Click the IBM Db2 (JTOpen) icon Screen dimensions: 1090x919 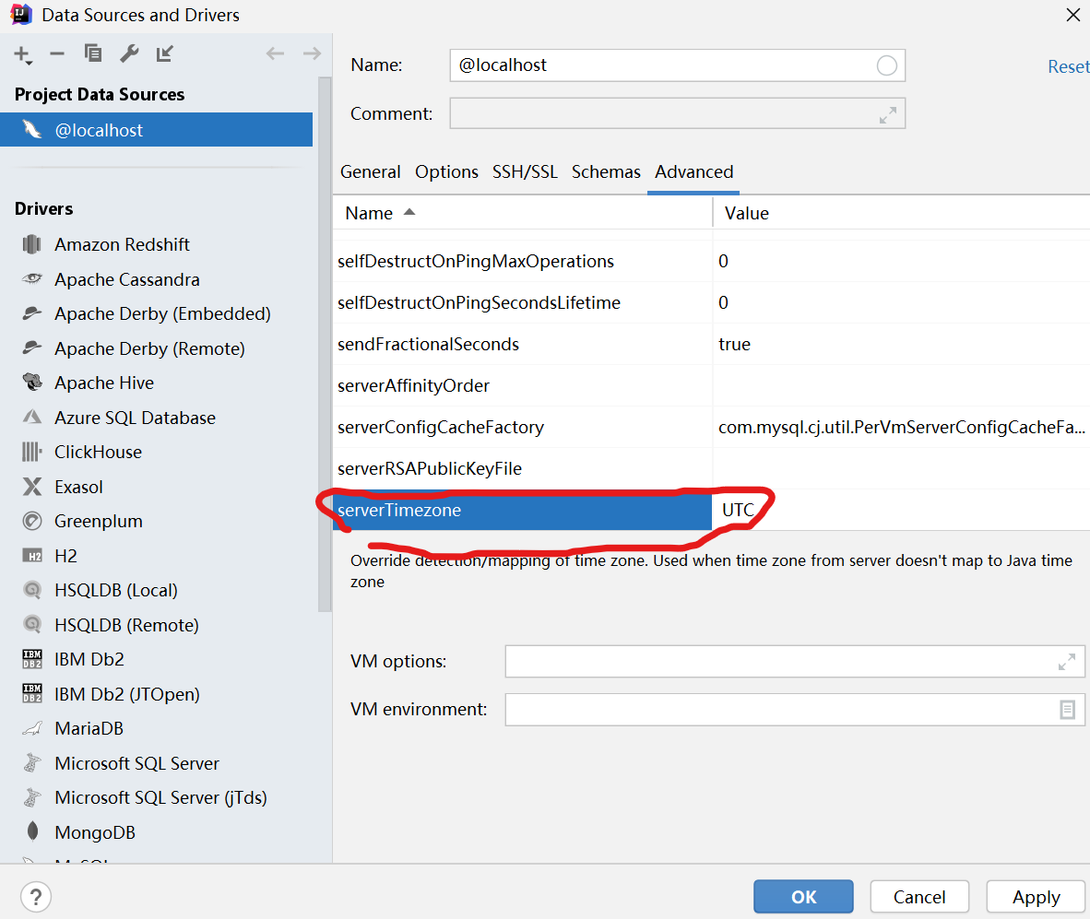[32, 693]
